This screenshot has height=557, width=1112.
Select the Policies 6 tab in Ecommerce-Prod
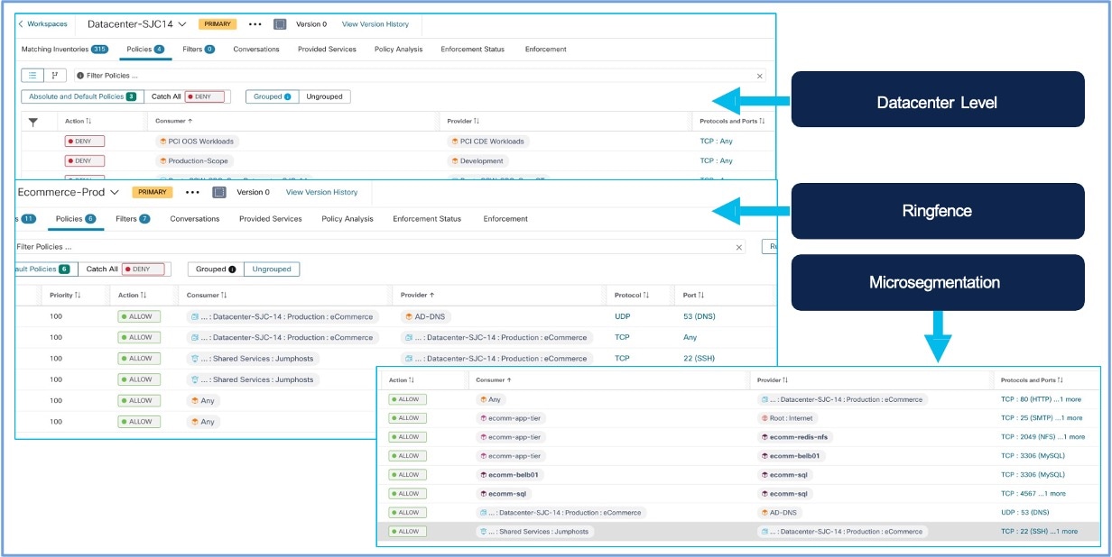tap(76, 219)
